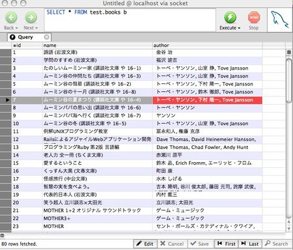Select name cell starting with Rails

pyautogui.click(x=98, y=139)
